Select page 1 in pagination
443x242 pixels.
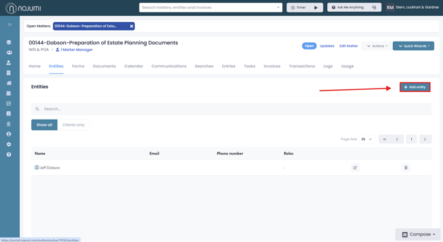411,140
